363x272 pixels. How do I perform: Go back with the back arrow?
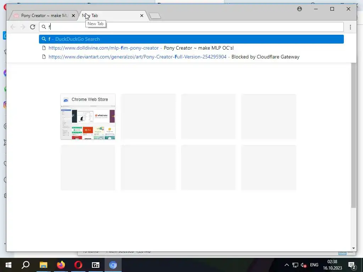pyautogui.click(x=13, y=27)
